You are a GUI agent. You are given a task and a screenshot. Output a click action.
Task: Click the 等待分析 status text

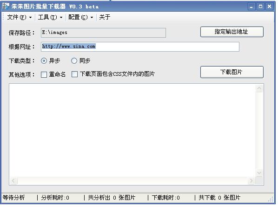[x=13, y=198]
